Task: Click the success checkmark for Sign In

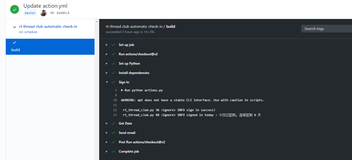Action: (x=113, y=82)
